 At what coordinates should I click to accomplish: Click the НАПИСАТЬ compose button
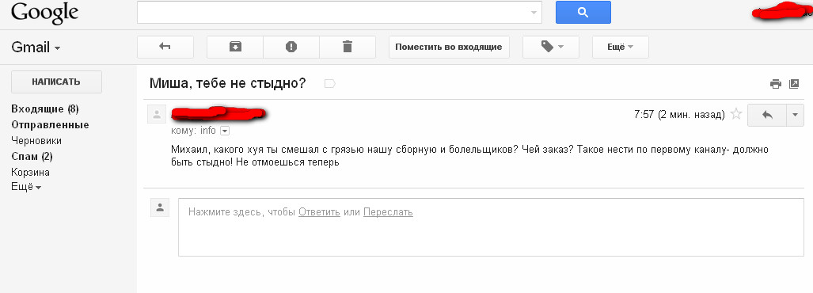click(56, 82)
